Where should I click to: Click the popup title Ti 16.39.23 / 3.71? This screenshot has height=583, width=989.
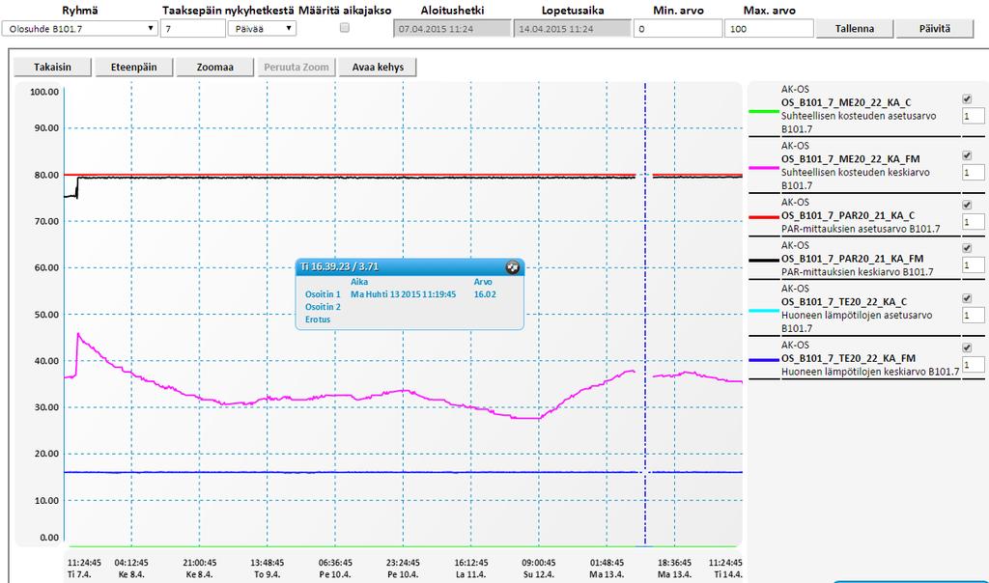pyautogui.click(x=339, y=266)
